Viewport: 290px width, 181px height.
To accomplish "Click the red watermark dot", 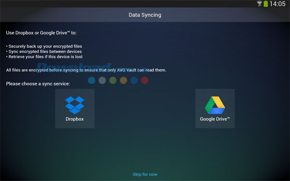I will click(145, 80).
